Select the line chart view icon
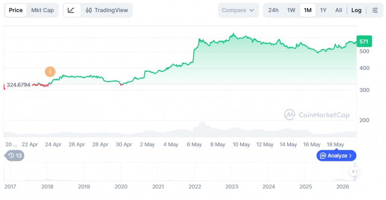The width and height of the screenshot is (386, 200). tap(71, 10)
